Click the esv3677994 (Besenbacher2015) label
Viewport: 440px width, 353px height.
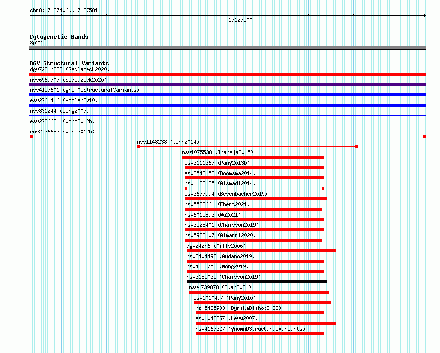tap(226, 194)
